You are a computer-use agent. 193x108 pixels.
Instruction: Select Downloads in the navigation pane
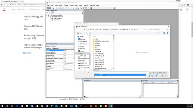[84, 44]
